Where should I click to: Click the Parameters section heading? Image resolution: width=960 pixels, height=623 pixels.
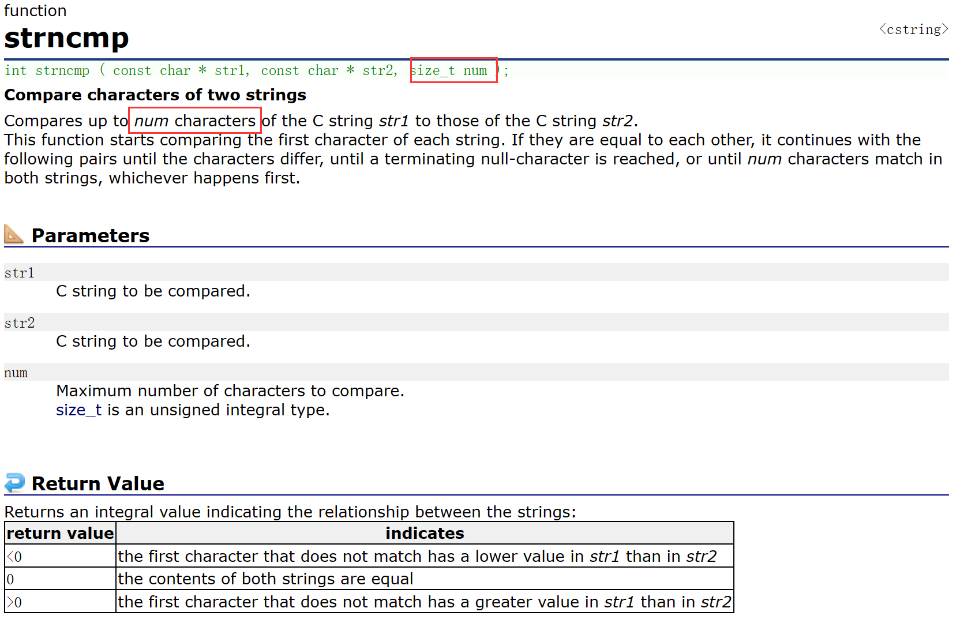[x=91, y=235]
